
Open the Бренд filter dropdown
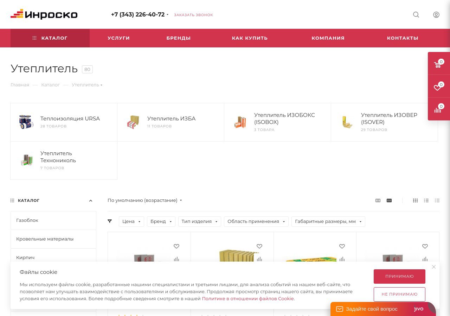pyautogui.click(x=161, y=222)
